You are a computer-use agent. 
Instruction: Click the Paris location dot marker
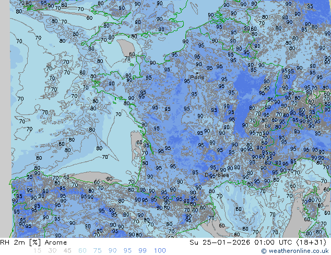click(197, 73)
